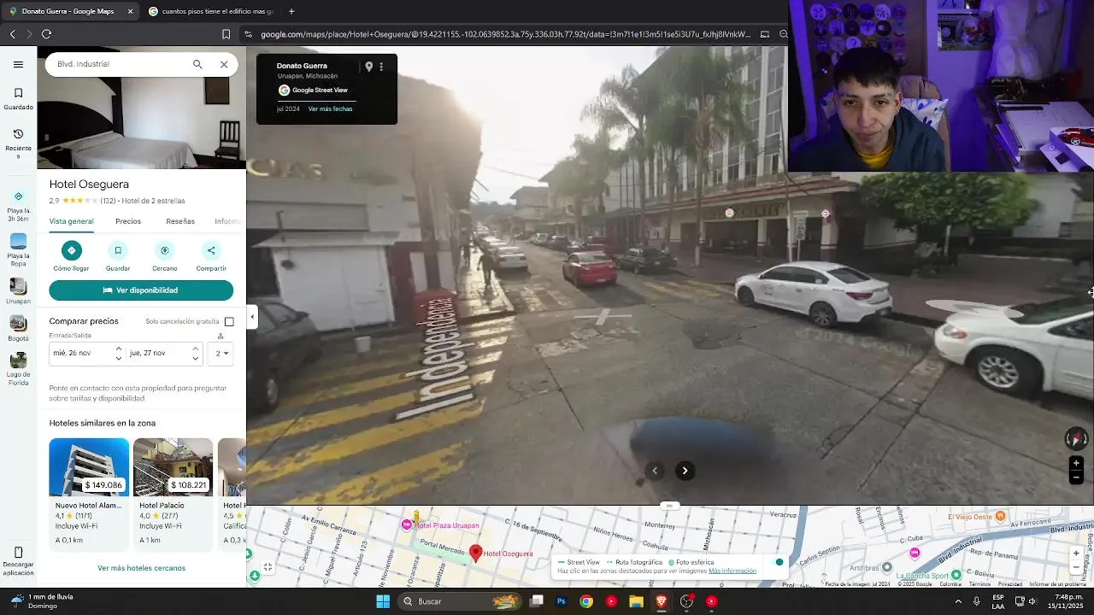Open the Recientes history list
Viewport: 1094px width, 615px height.
tap(18, 143)
